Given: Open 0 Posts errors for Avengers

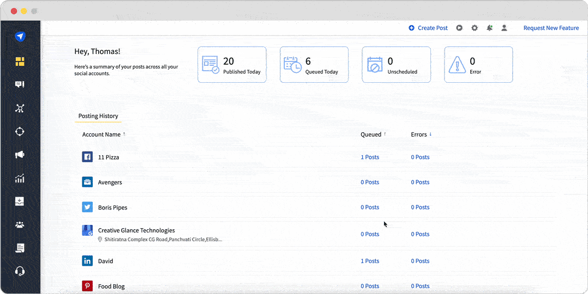Looking at the screenshot, I should pyautogui.click(x=420, y=182).
